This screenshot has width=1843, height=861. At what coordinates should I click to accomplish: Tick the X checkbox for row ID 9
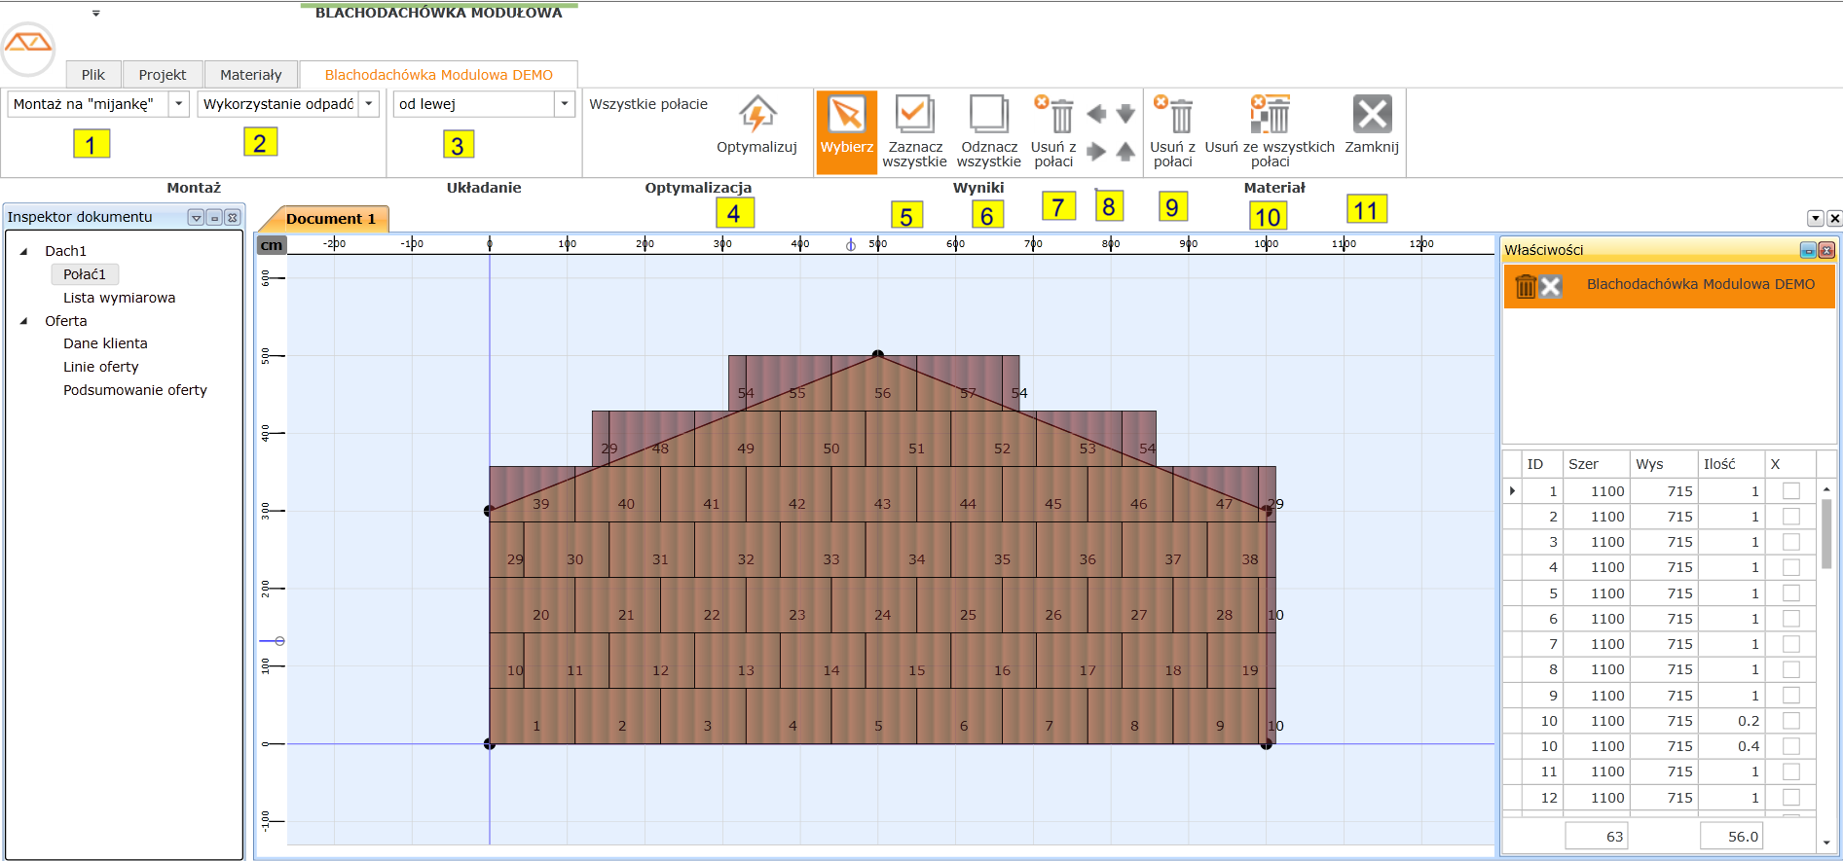click(x=1790, y=696)
